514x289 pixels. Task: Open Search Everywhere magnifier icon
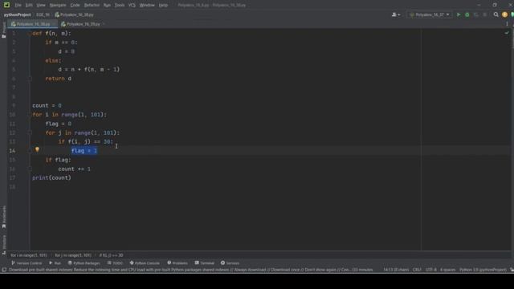496,14
